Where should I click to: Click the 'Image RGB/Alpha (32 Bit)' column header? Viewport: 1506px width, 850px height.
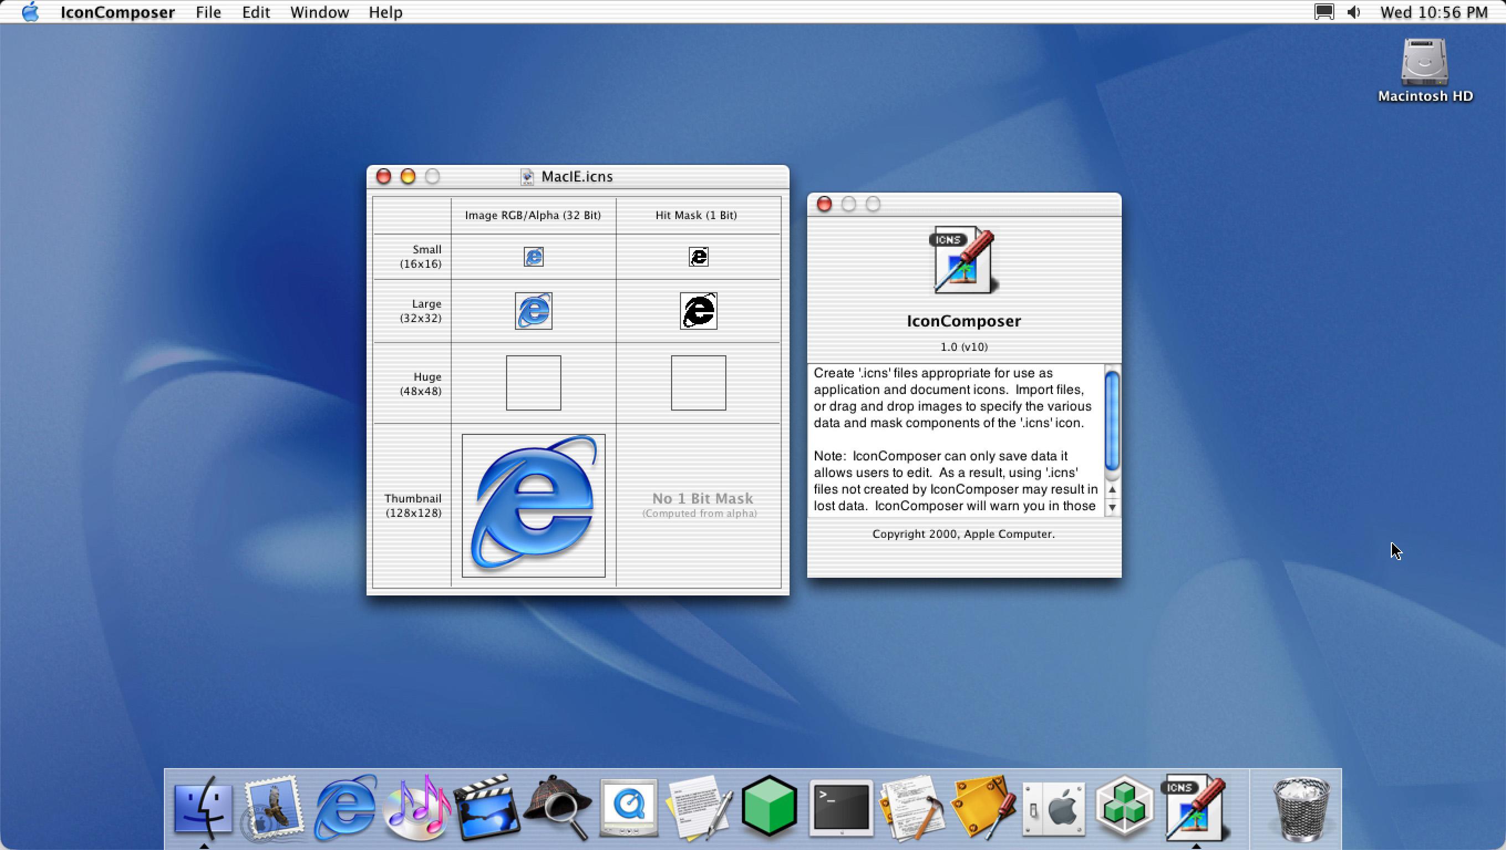pos(533,215)
